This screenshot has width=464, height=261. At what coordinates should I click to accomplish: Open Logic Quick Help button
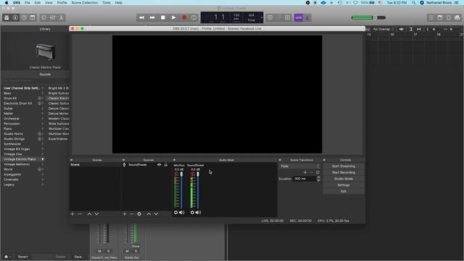tap(24, 17)
